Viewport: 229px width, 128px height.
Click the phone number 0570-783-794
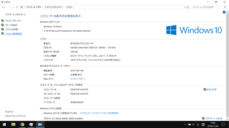pyautogui.click(x=77, y=71)
